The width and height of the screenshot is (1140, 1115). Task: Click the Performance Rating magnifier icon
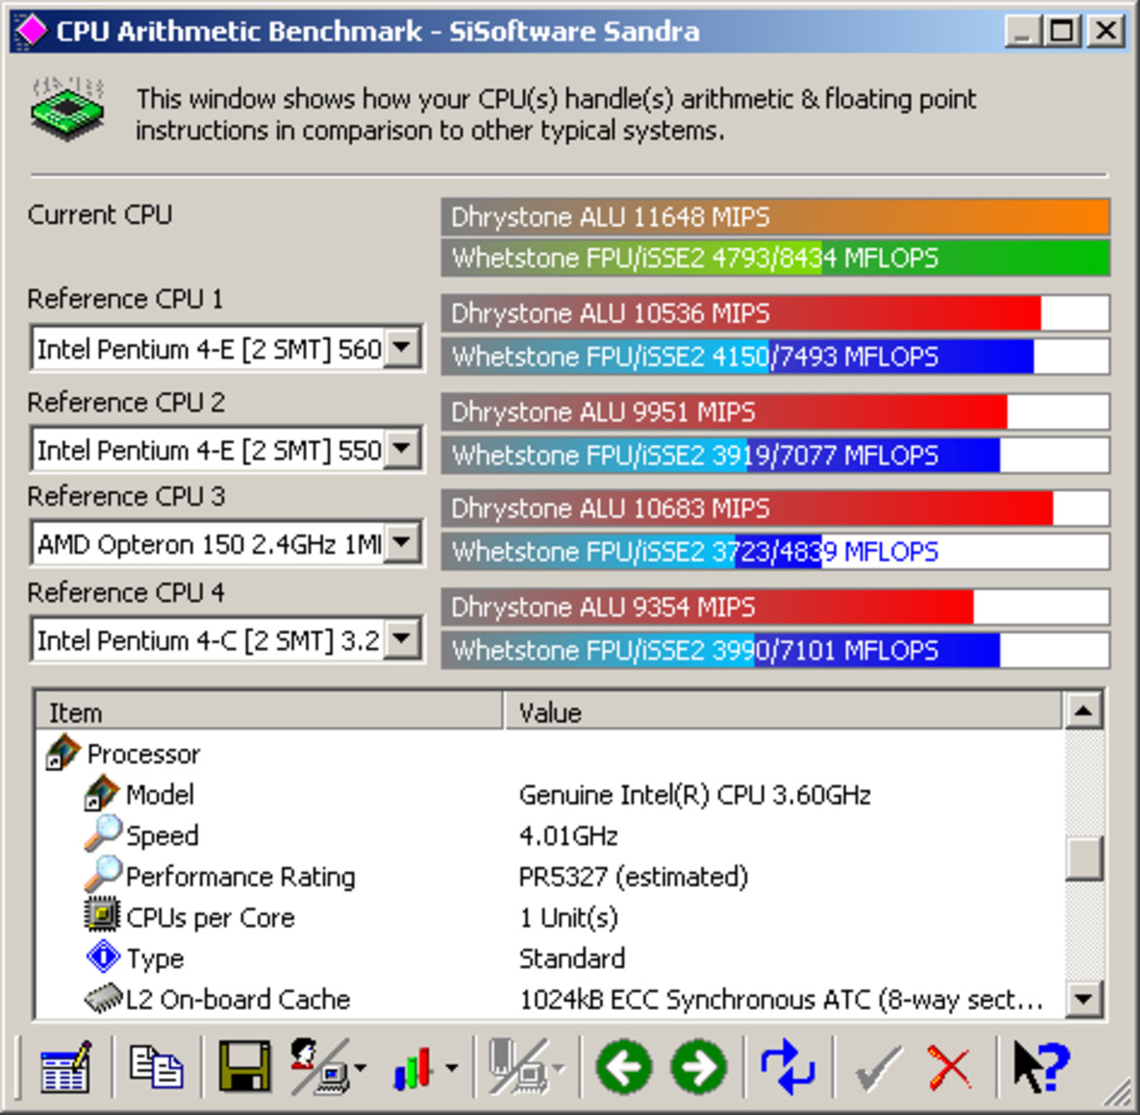102,874
